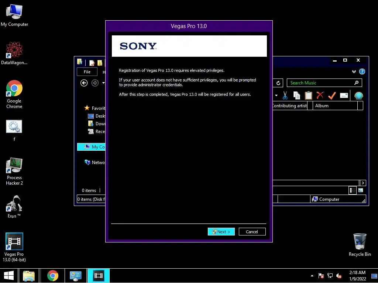Viewport: 378px width, 283px height.
Task: Open File Explorer from the taskbar
Action: pos(29,276)
